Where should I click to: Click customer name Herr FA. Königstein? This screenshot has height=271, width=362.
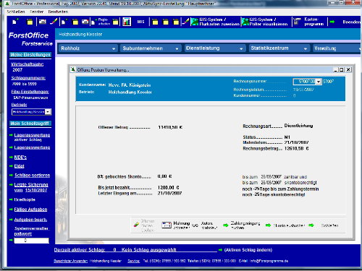(130, 85)
